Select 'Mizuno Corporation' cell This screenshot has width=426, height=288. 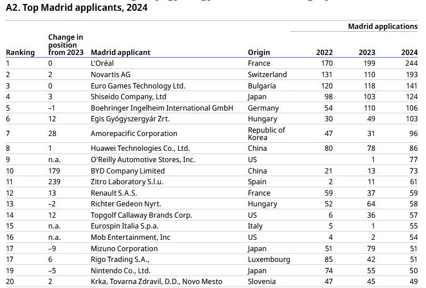[124, 249]
